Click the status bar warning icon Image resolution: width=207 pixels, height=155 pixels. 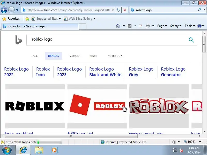click(x=2, y=142)
